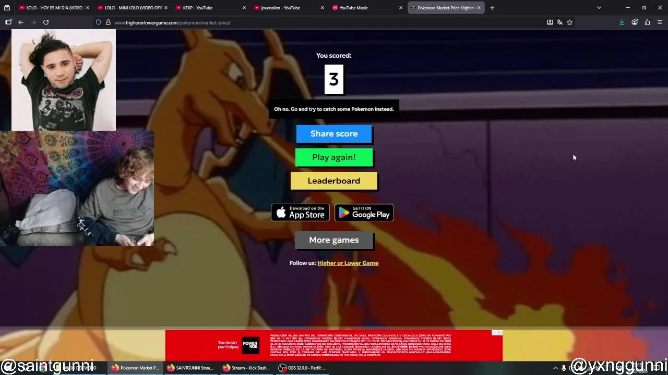Toggle the browser sidebar icon
The height and width of the screenshot is (375, 668).
[8, 22]
